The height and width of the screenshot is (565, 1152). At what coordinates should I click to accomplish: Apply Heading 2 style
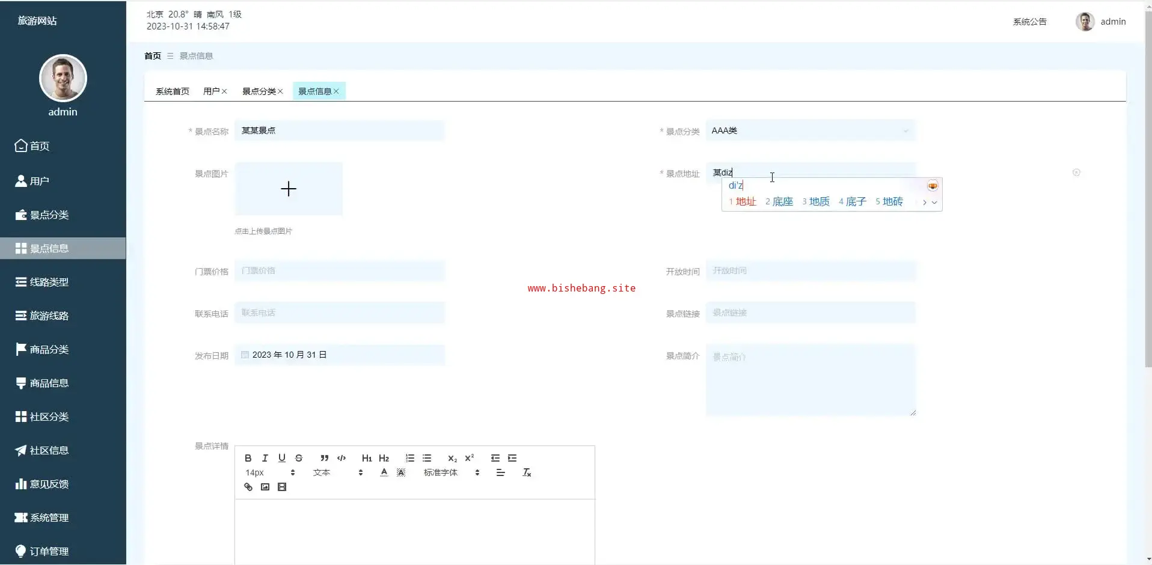[384, 458]
